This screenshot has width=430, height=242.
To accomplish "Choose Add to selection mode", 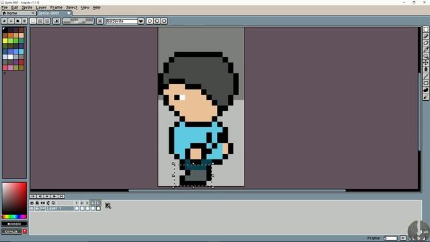I will (40, 21).
